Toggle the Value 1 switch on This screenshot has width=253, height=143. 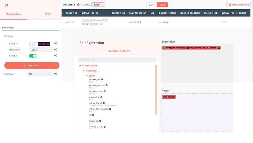tap(32, 44)
